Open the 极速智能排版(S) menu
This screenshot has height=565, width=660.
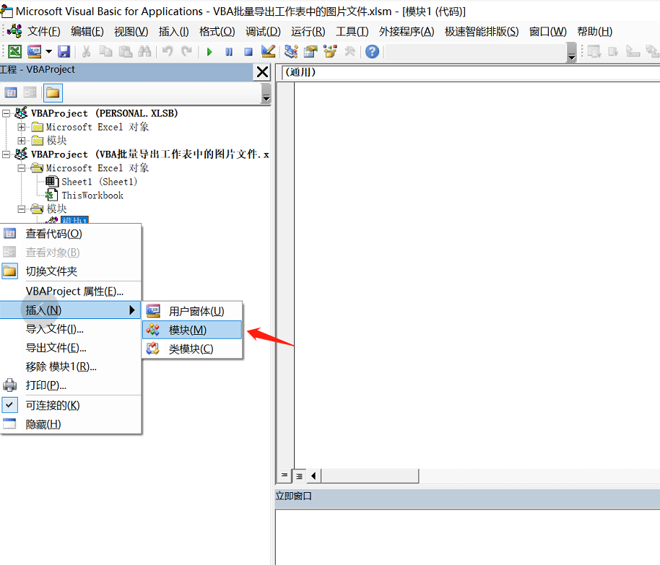click(482, 32)
